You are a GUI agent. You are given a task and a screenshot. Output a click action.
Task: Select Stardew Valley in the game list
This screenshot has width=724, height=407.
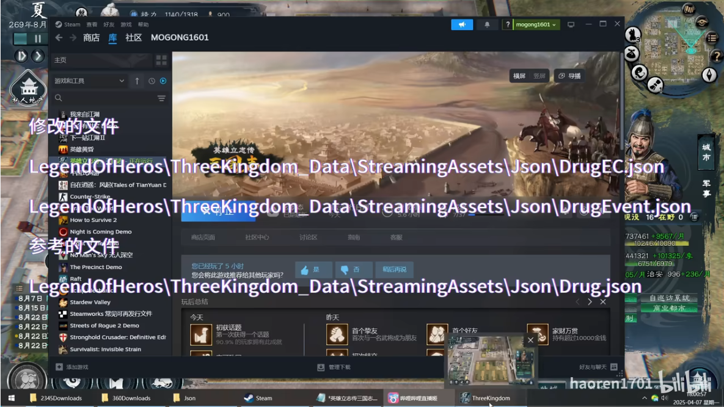click(90, 302)
